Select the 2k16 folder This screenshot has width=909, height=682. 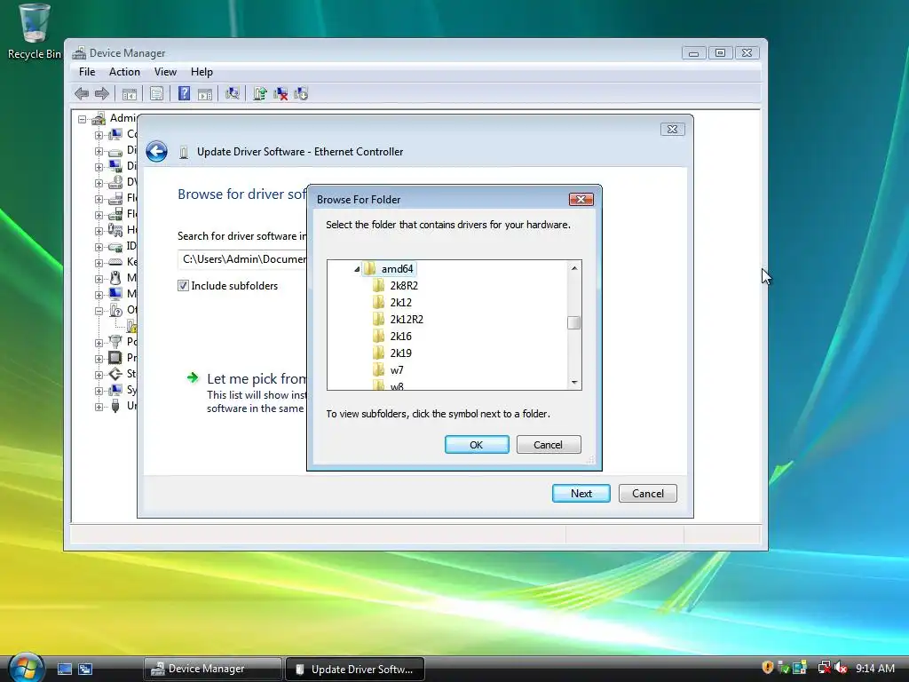point(400,337)
